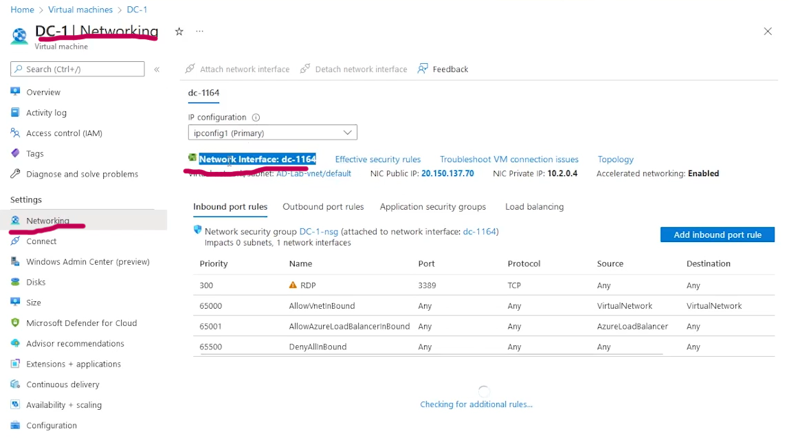Click the Windows Admin Center icon

(15, 261)
